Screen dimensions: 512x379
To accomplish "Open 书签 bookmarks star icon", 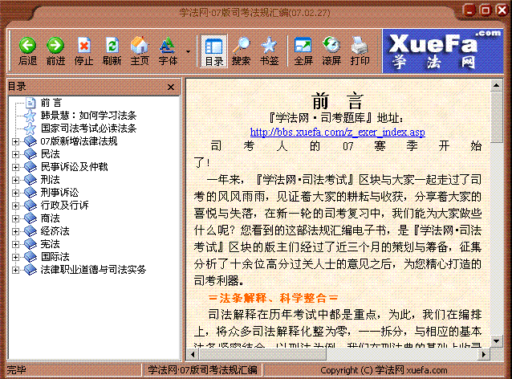I will pyautogui.click(x=269, y=45).
